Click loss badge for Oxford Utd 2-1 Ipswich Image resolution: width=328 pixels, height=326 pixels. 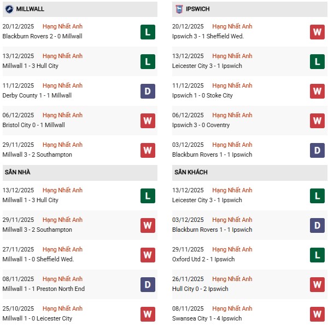click(x=317, y=255)
